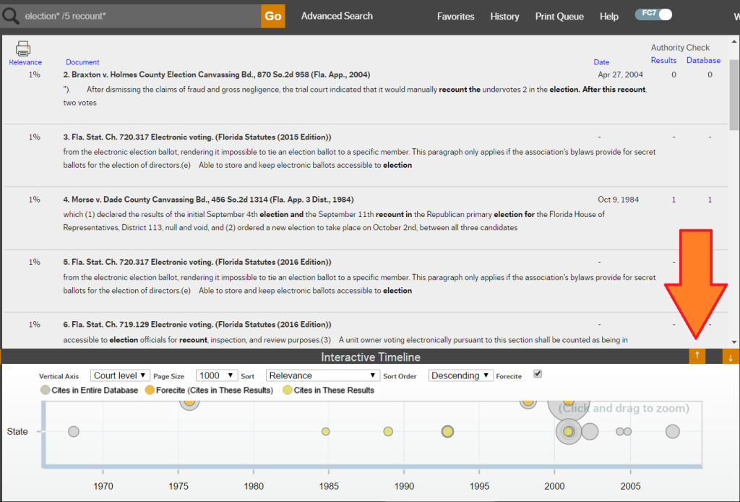Open the Court level vertical axis dropdown

[x=120, y=375]
